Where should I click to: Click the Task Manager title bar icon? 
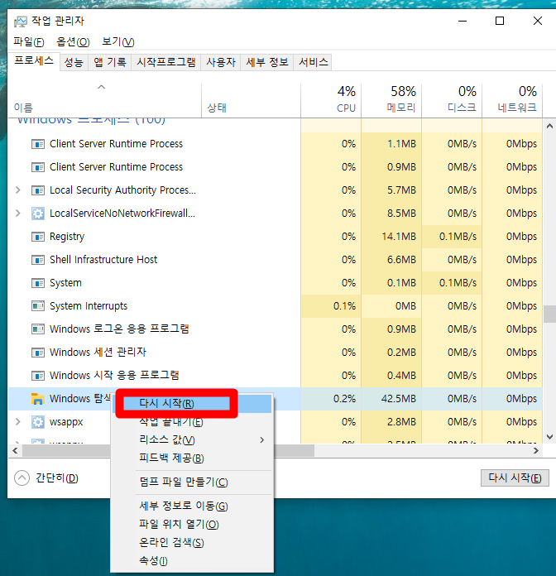20,22
